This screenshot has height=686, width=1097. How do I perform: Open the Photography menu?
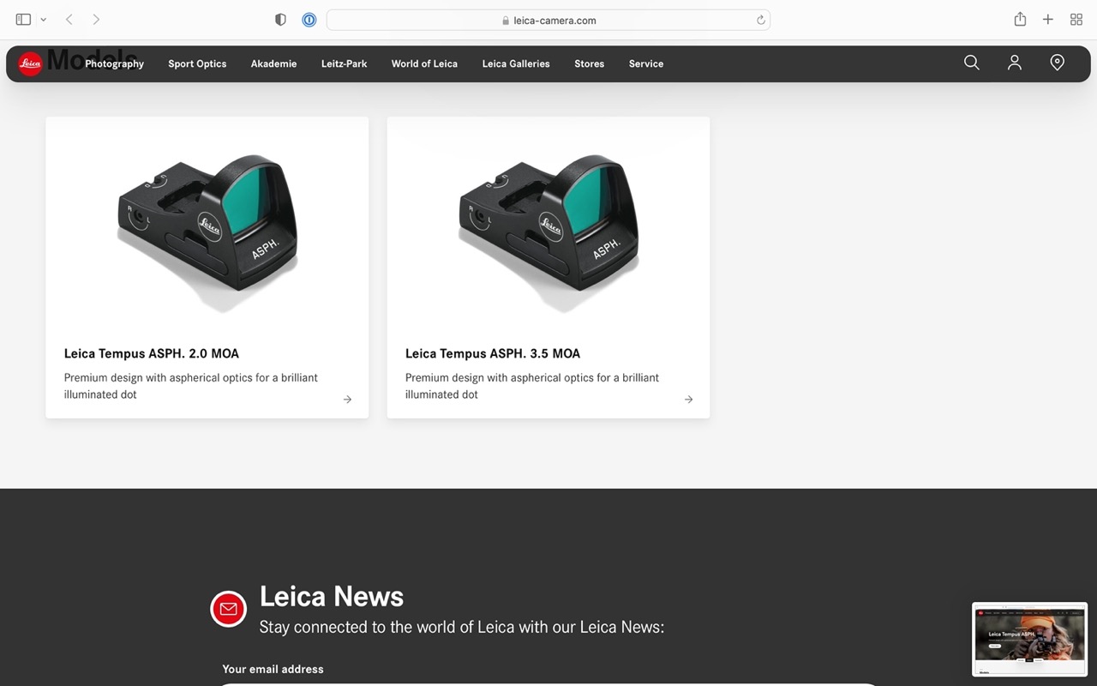[115, 63]
